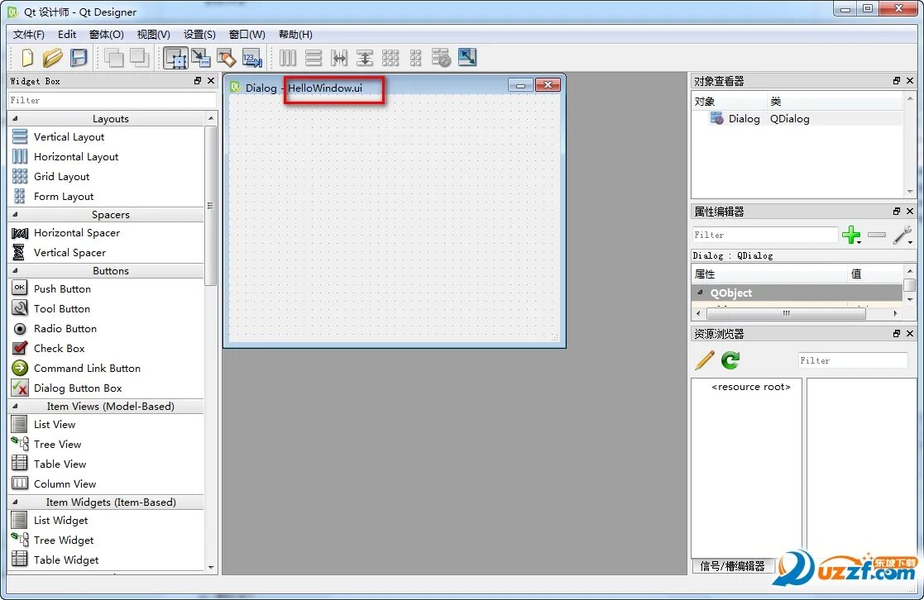
Task: Switch to Edit Tab Order mode
Action: click(251, 58)
